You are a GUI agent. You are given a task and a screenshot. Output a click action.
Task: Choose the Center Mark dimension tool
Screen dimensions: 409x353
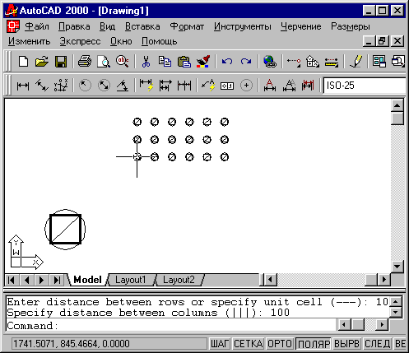click(x=246, y=86)
